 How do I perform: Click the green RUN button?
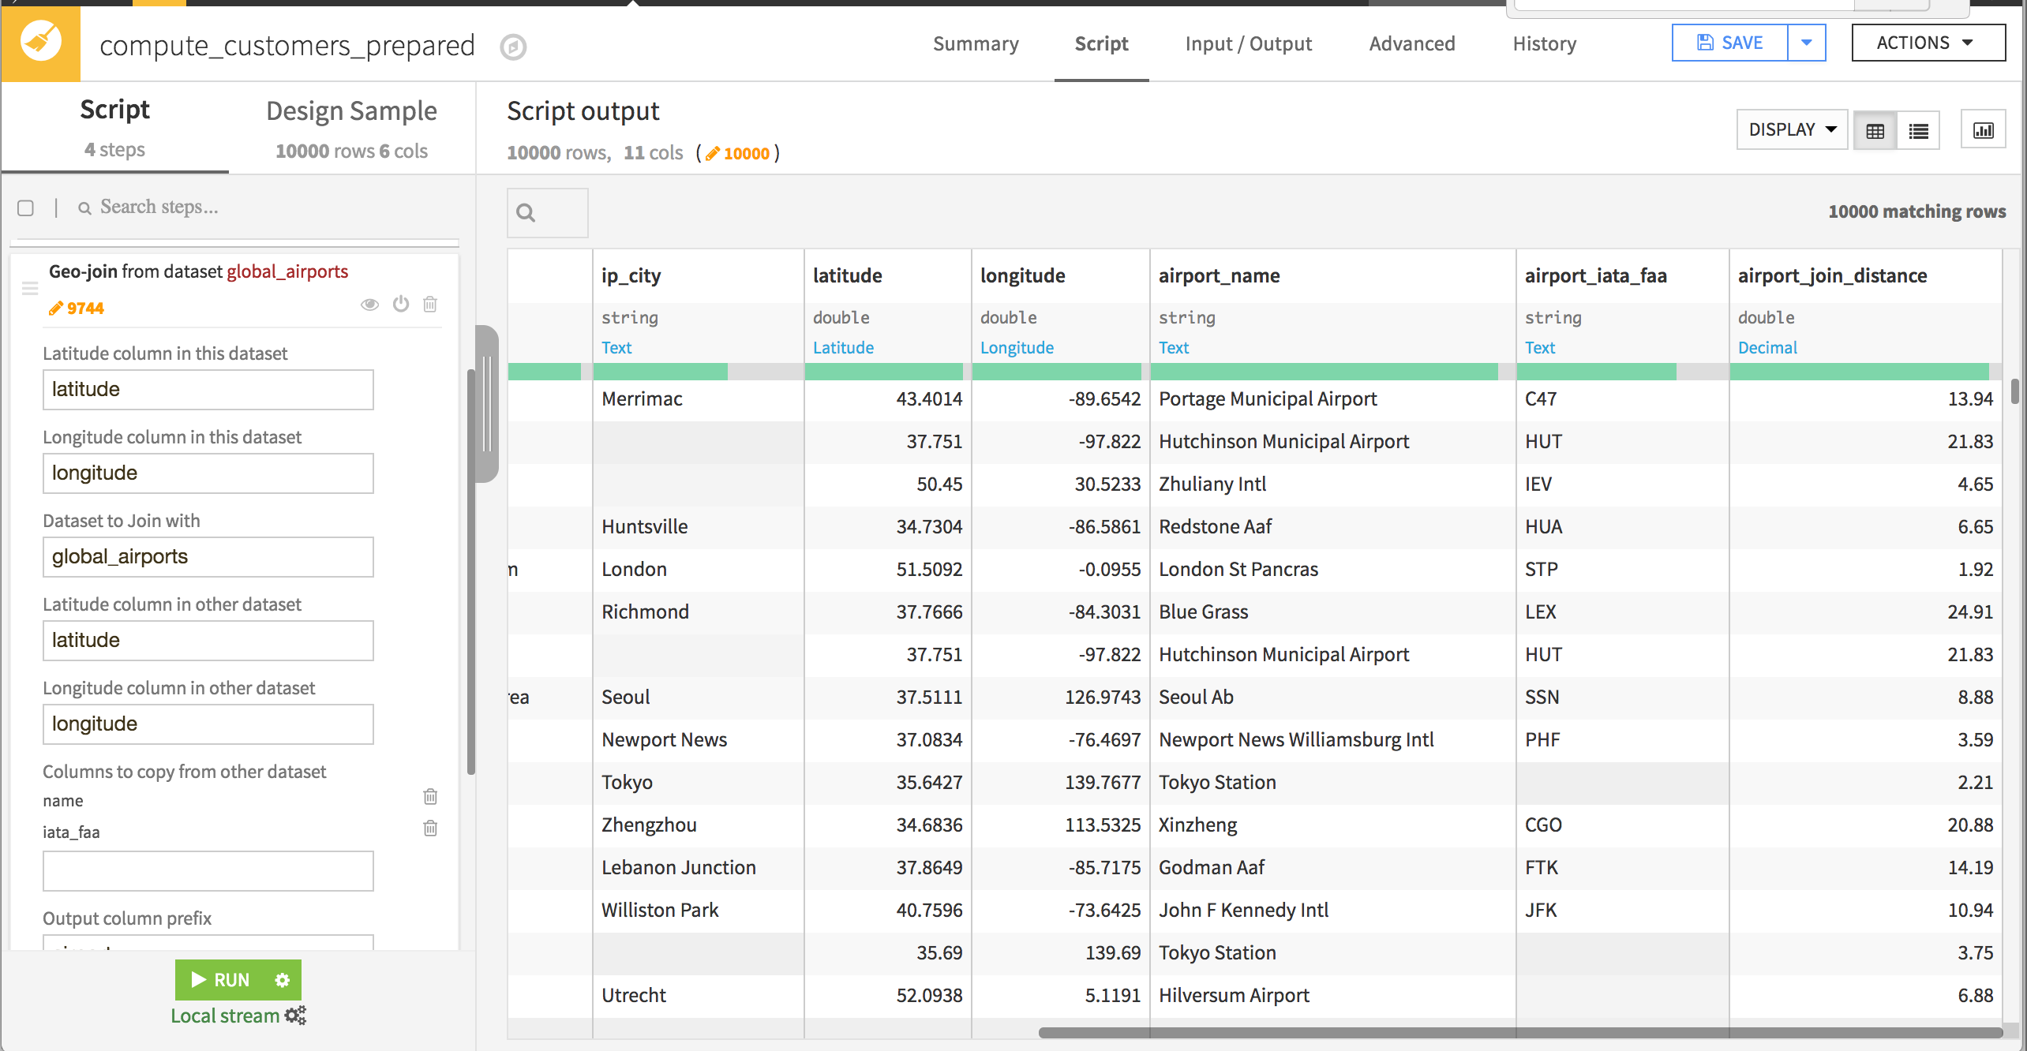220,980
